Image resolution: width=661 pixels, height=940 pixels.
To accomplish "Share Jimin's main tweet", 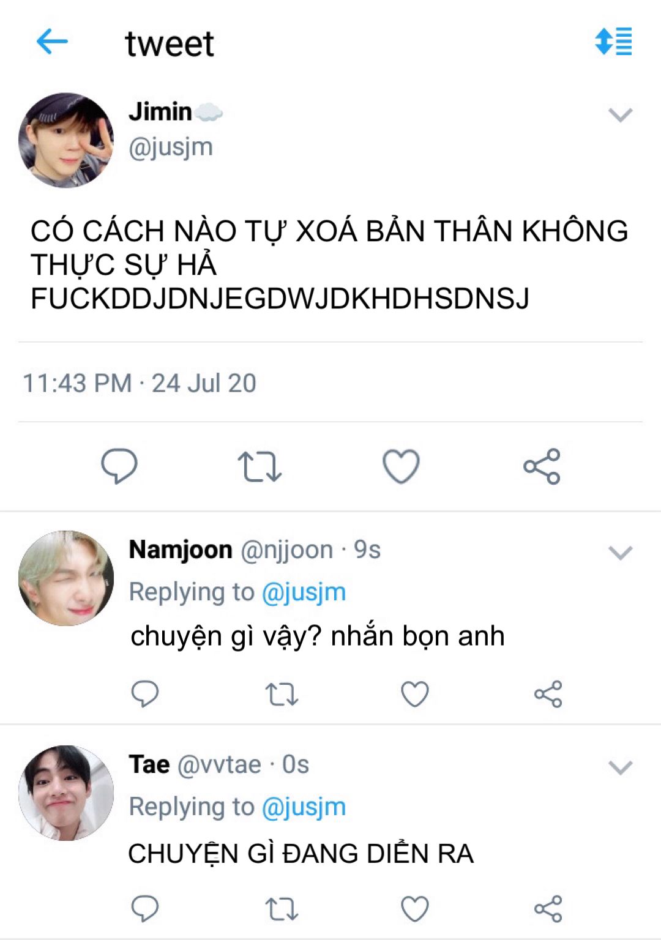I will (542, 466).
